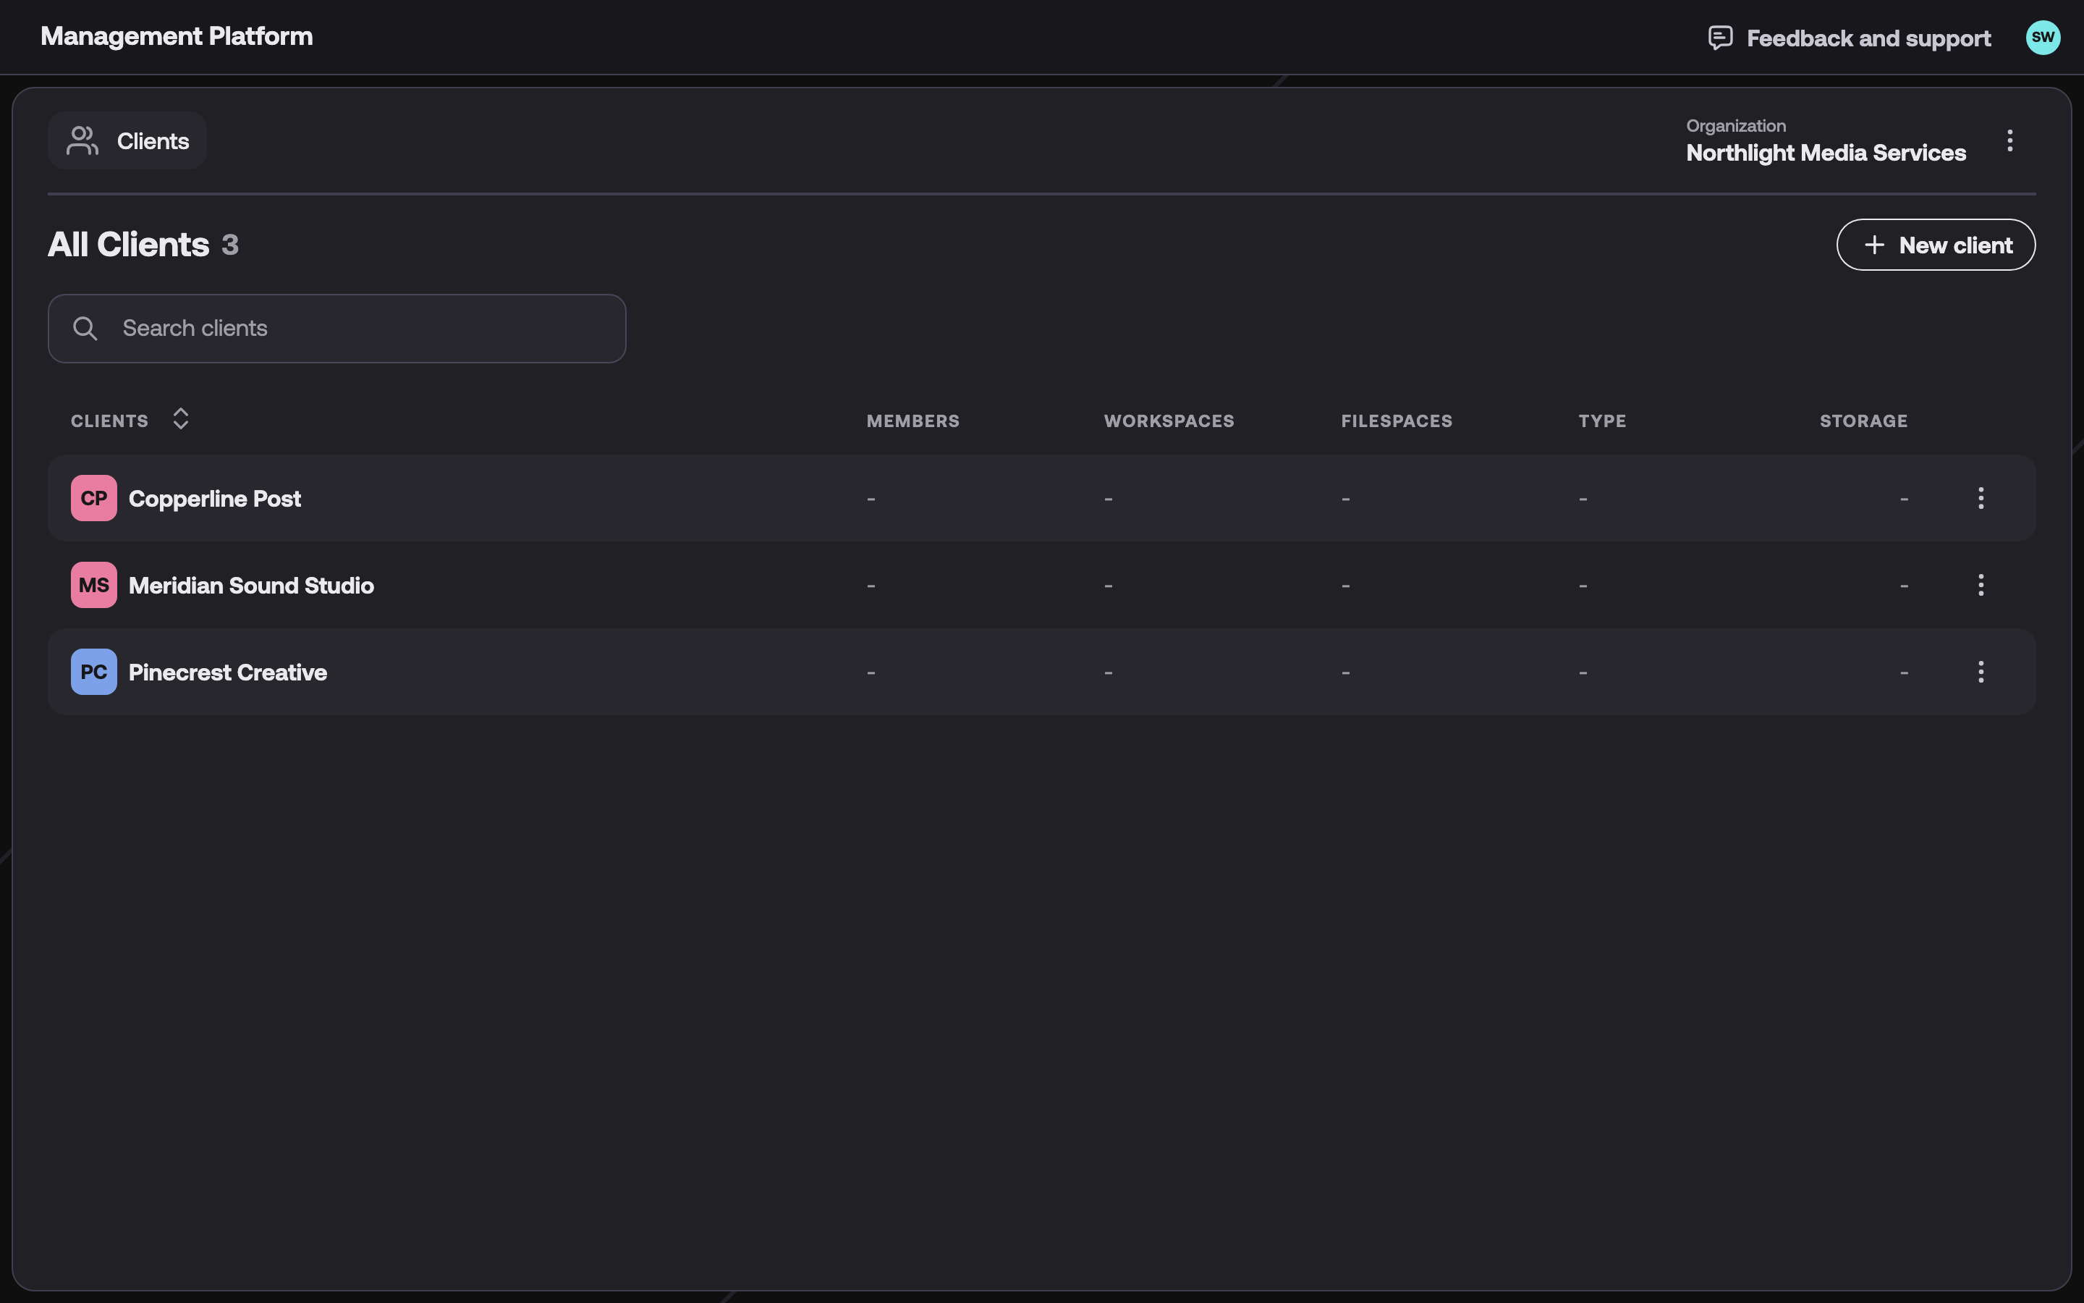Click the search magnifier icon

tap(85, 329)
